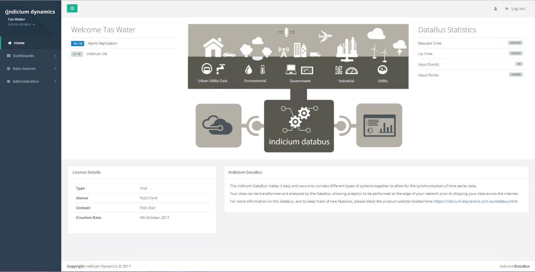Screen dimensions: 535x272
Task: Click the water droplet icon above Enviromental
Action: point(249,70)
